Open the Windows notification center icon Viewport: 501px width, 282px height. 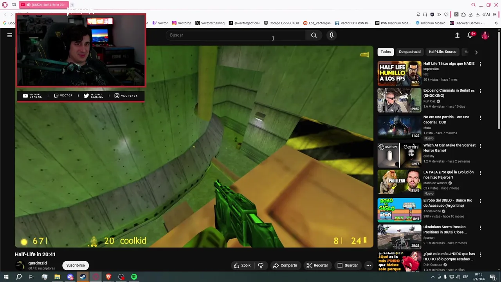pyautogui.click(x=493, y=277)
